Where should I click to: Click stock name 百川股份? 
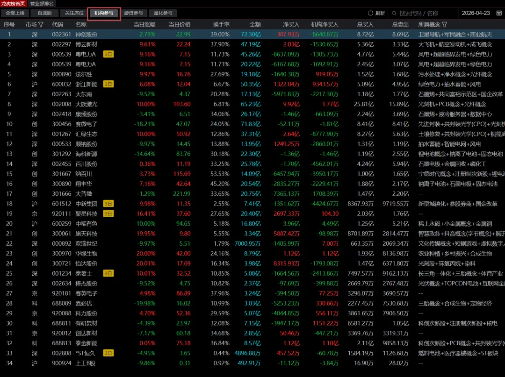point(87,164)
